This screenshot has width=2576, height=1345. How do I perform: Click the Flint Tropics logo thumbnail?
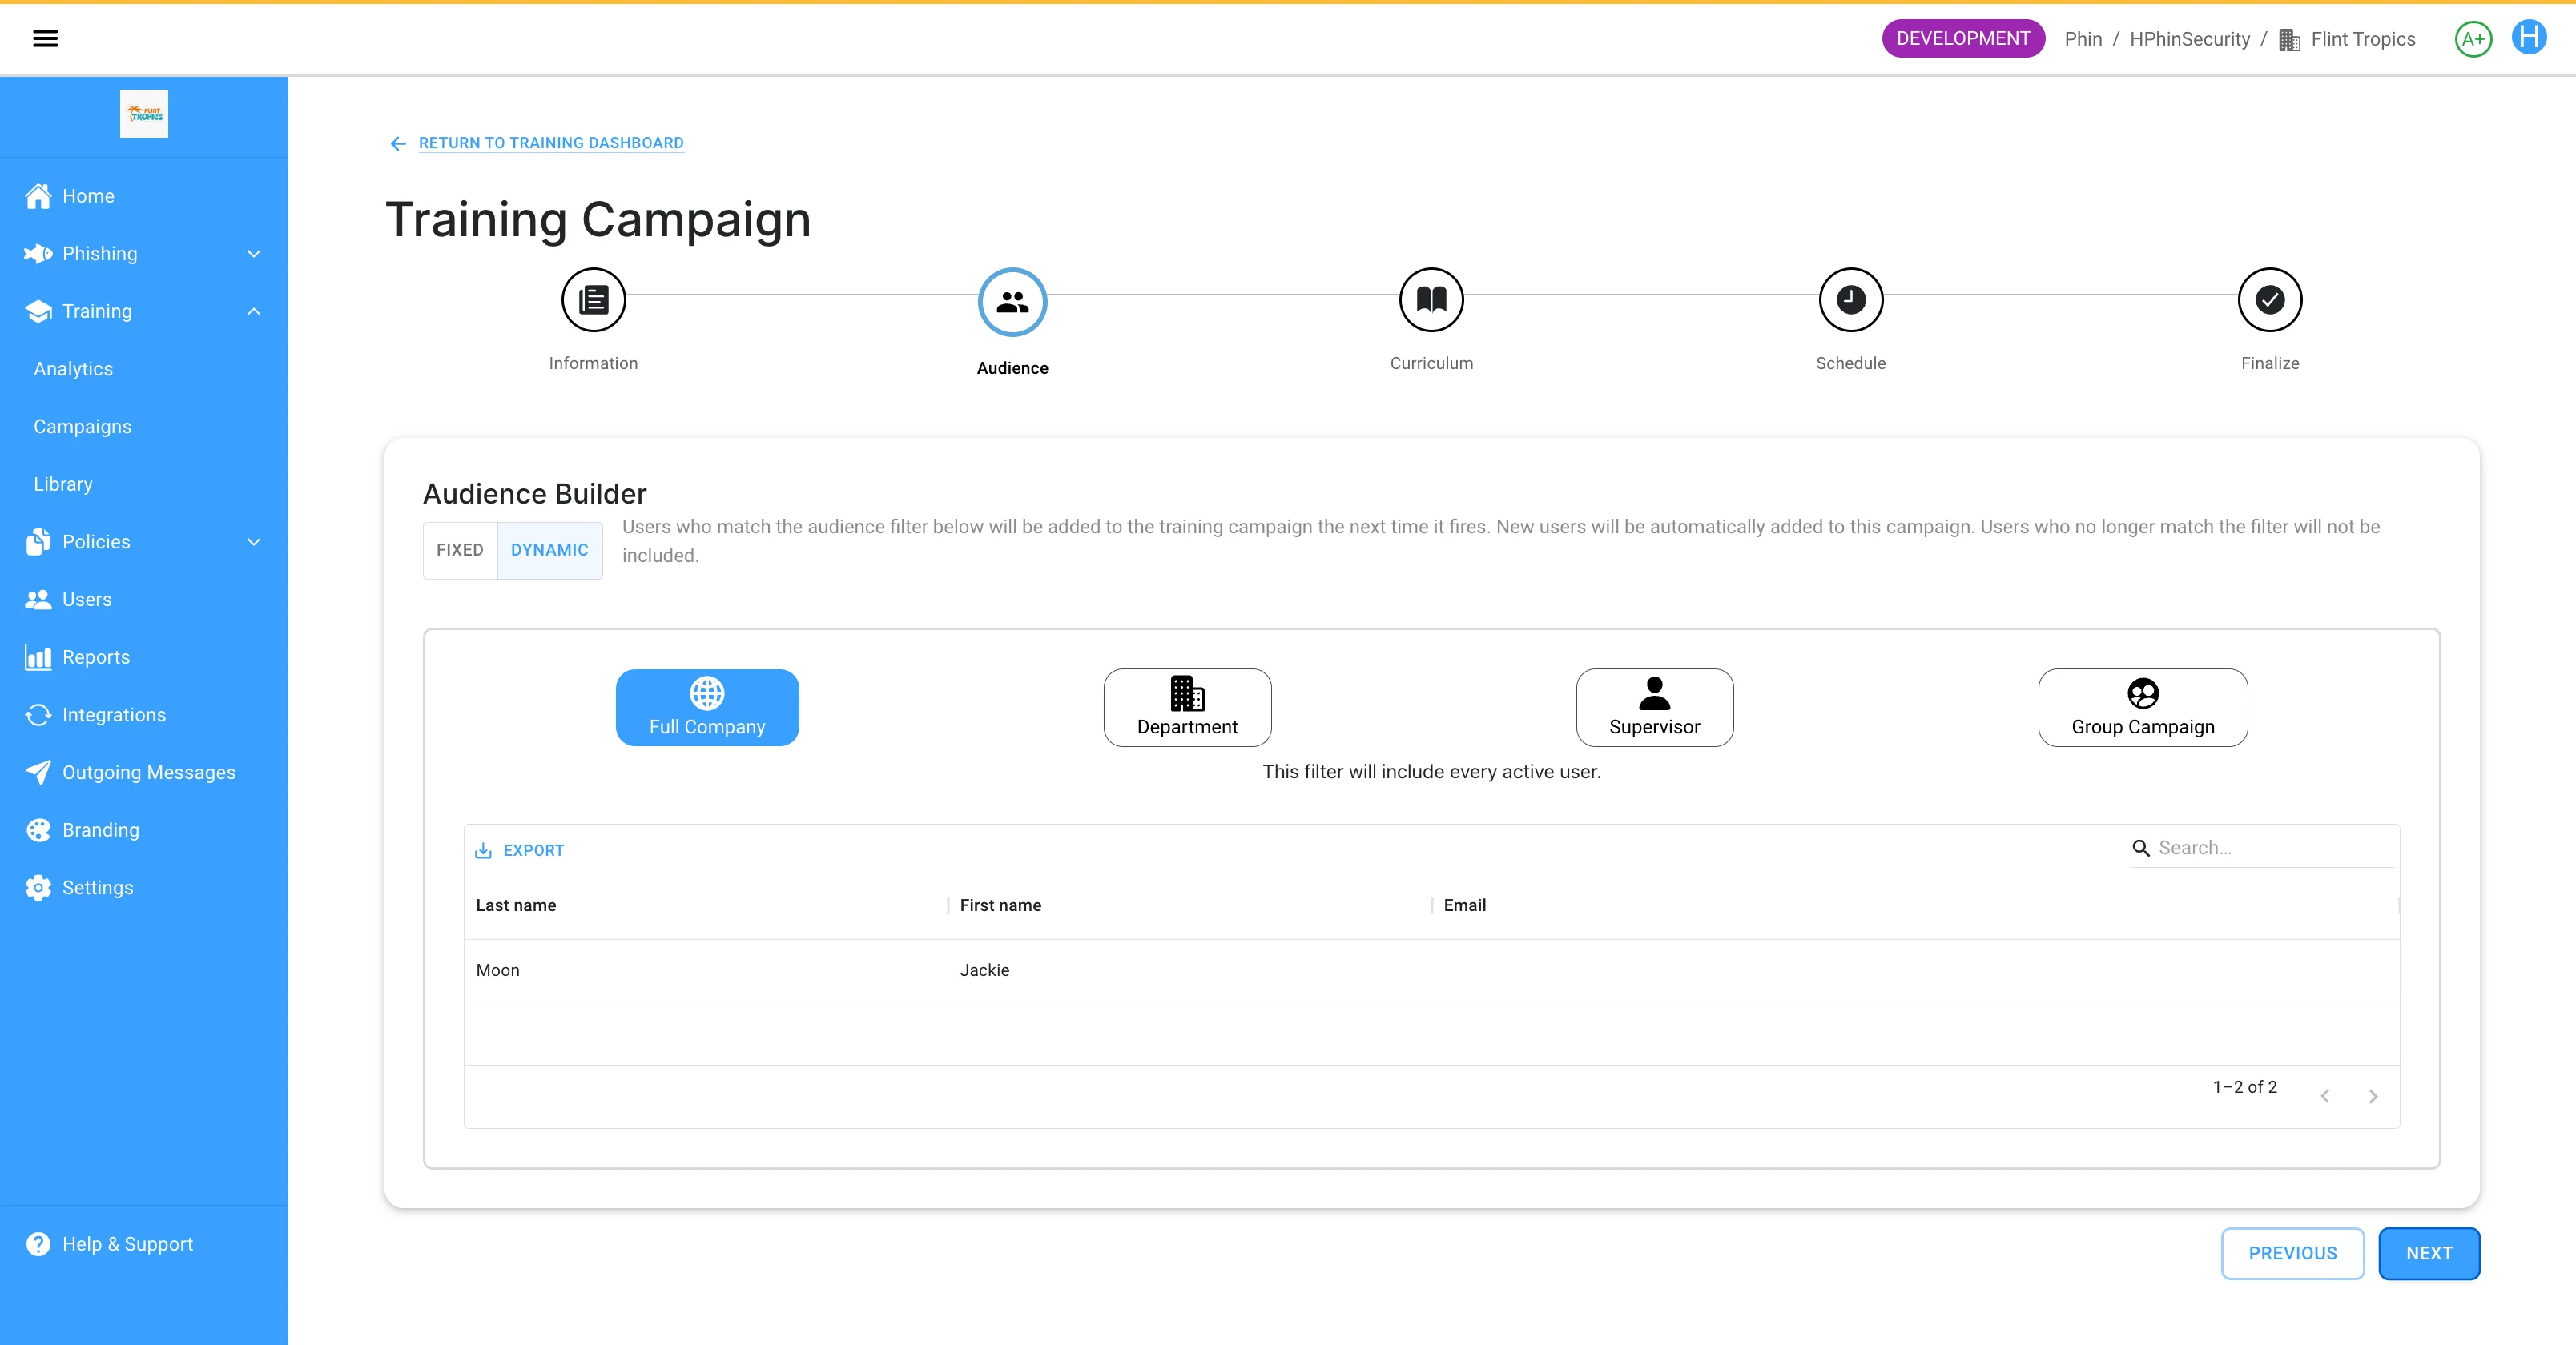144,114
